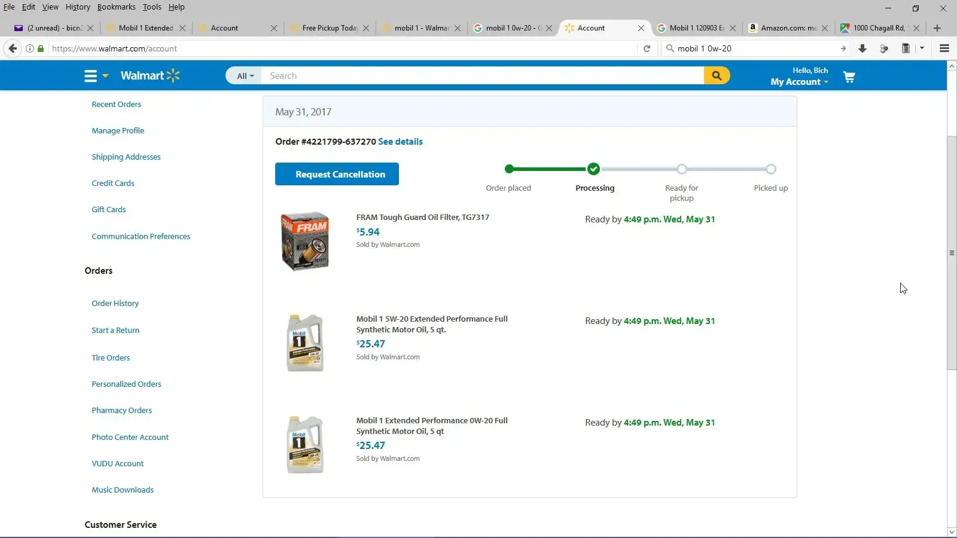
Task: Open the Mobil 1 5W-20 Extended Performance product link
Action: tap(432, 325)
